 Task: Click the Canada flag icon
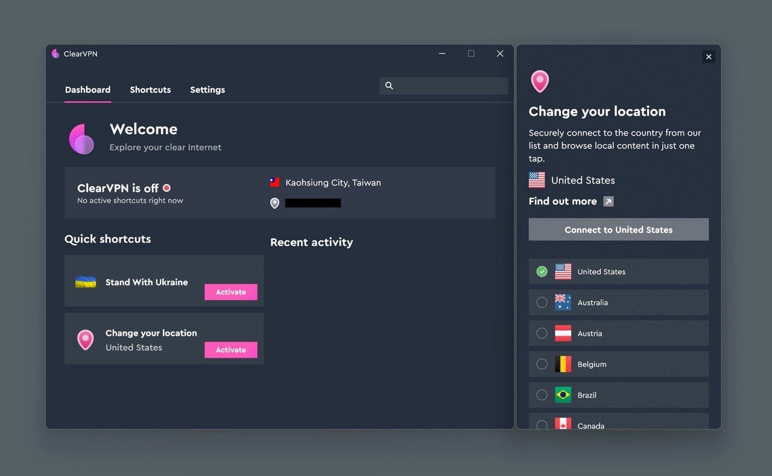tap(563, 424)
